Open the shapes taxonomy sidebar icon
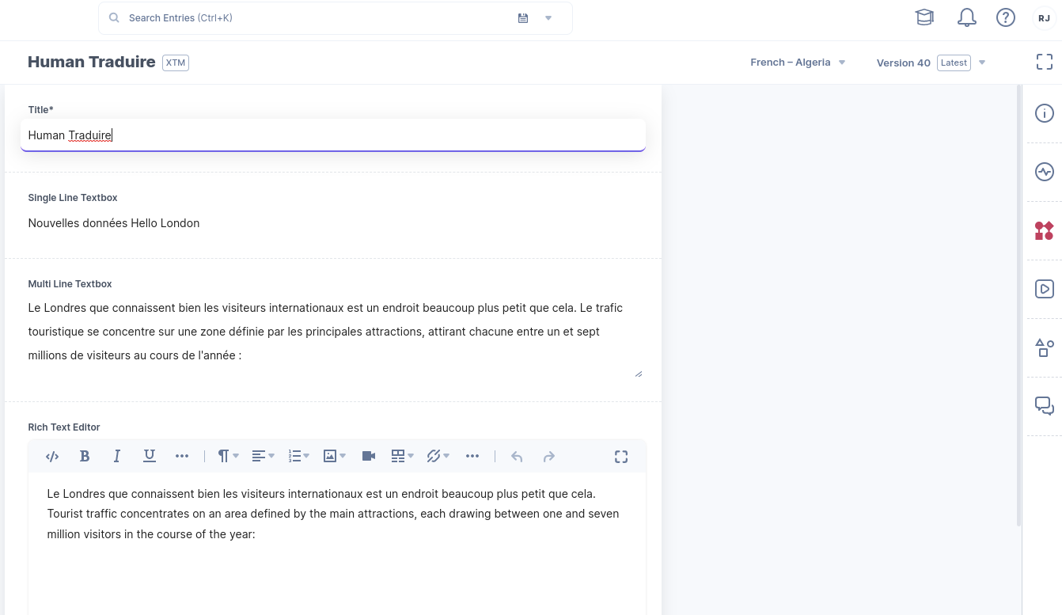The height and width of the screenshot is (615, 1062). pyautogui.click(x=1045, y=347)
